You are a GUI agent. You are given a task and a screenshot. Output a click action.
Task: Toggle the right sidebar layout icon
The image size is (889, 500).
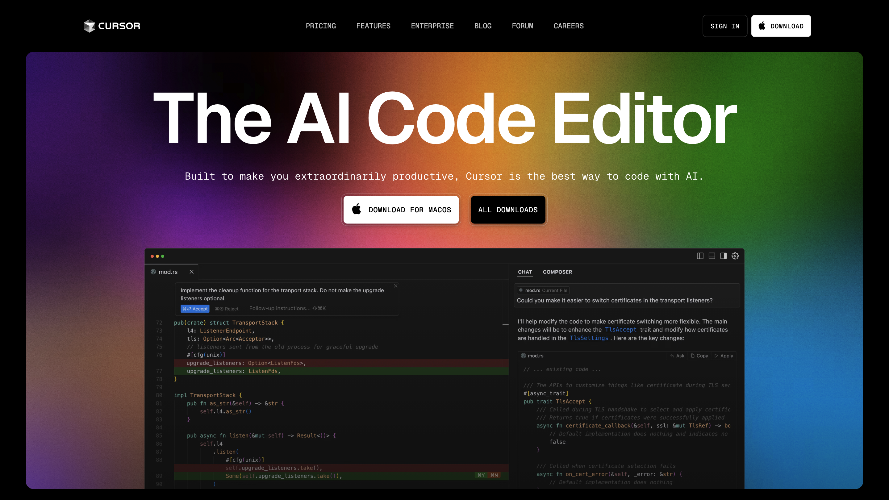[724, 256]
